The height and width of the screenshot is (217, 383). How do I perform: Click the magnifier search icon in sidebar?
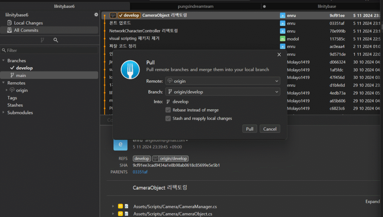pos(56,40)
